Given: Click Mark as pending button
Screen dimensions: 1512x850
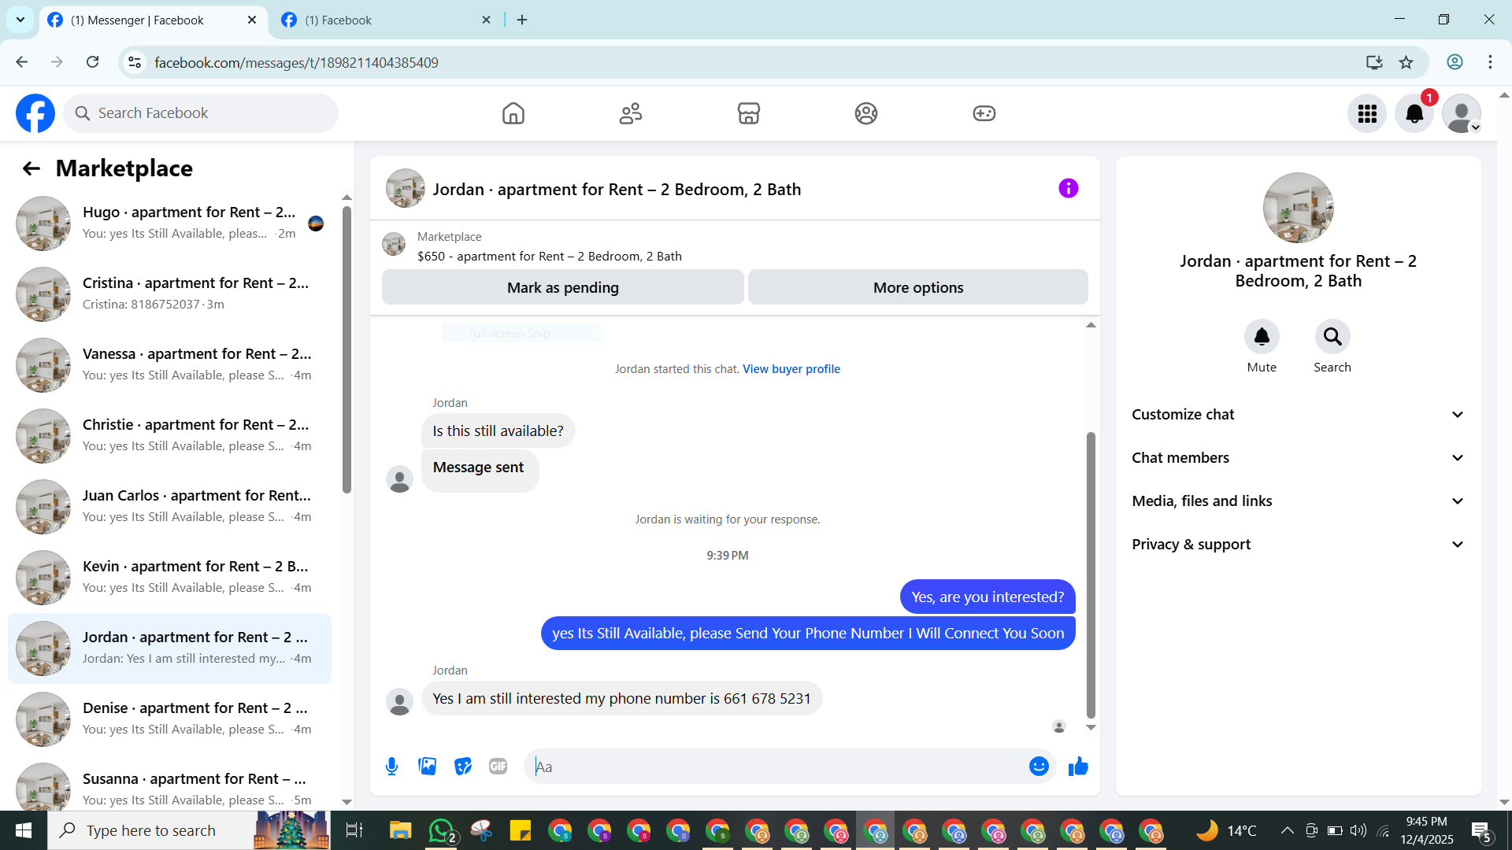Looking at the screenshot, I should (x=562, y=287).
